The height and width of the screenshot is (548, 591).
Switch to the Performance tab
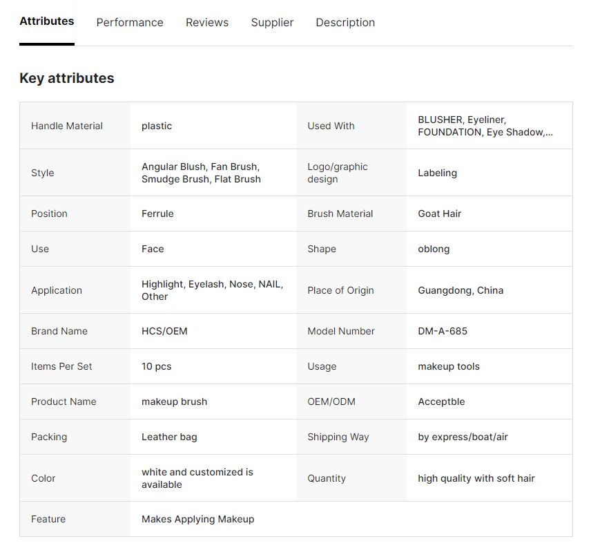[x=130, y=23]
